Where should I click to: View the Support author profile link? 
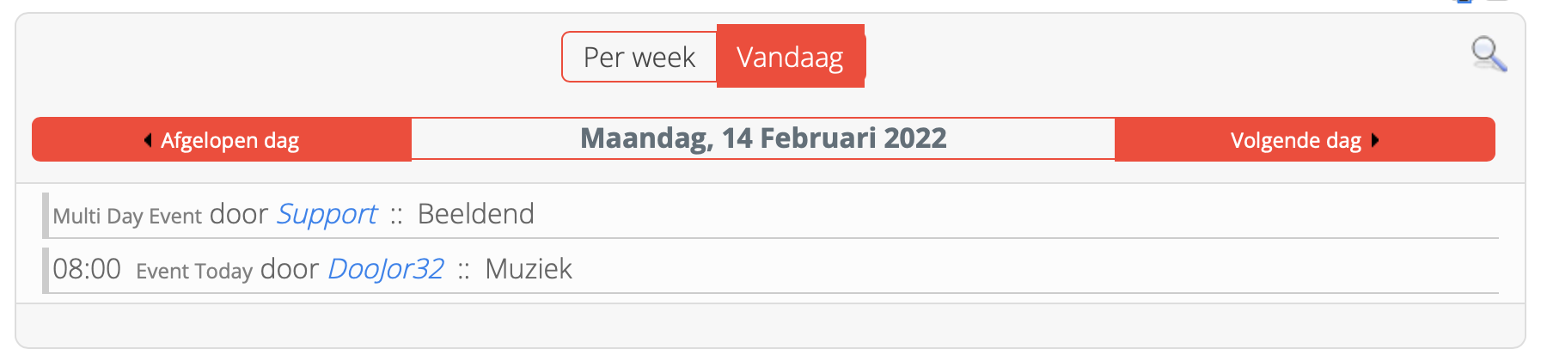coord(327,214)
